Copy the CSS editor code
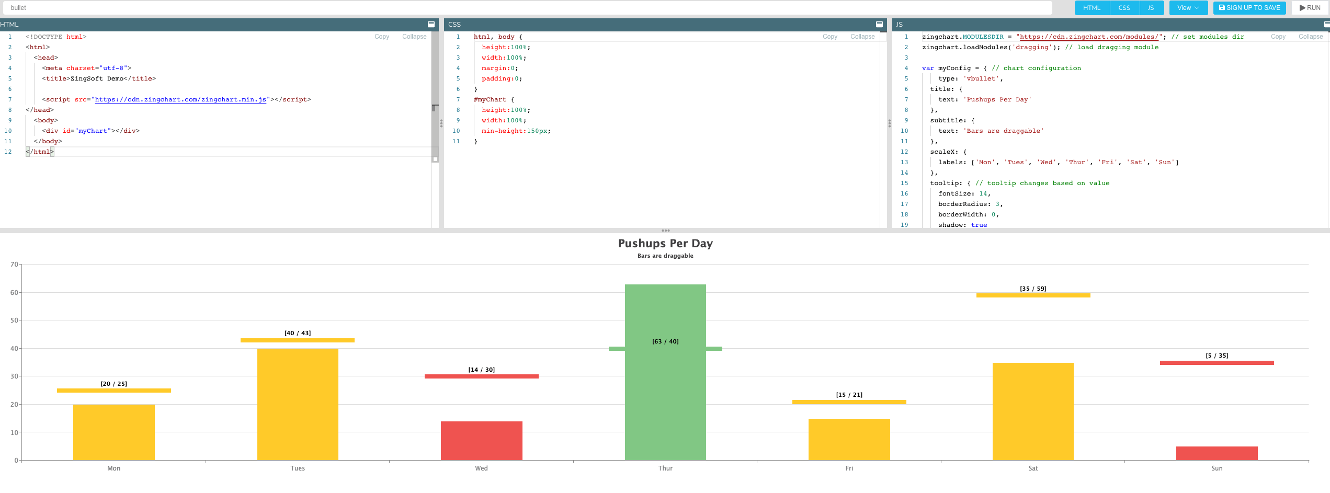1330x493 pixels. (x=829, y=37)
